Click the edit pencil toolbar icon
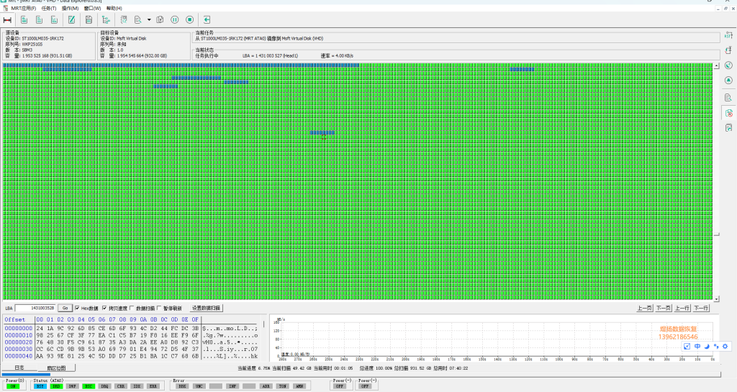This screenshot has height=392, width=737. point(71,19)
